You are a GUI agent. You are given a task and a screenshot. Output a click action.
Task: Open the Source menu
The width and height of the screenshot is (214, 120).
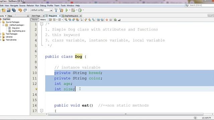[22, 6]
